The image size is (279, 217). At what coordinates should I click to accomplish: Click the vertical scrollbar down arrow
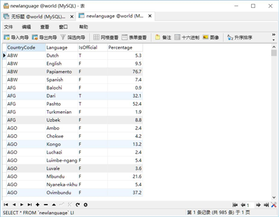[274, 197]
